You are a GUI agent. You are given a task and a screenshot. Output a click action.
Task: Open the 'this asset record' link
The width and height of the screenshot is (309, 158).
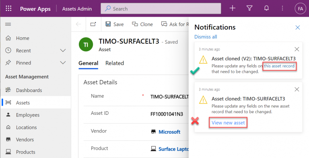coord(279,66)
